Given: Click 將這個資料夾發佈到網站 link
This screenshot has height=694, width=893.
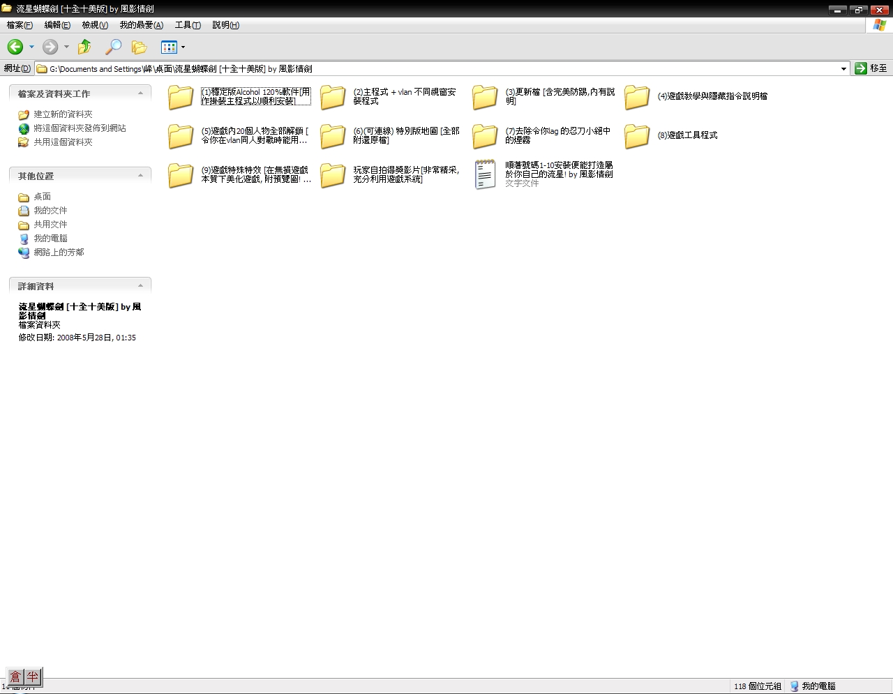Looking at the screenshot, I should click(80, 128).
